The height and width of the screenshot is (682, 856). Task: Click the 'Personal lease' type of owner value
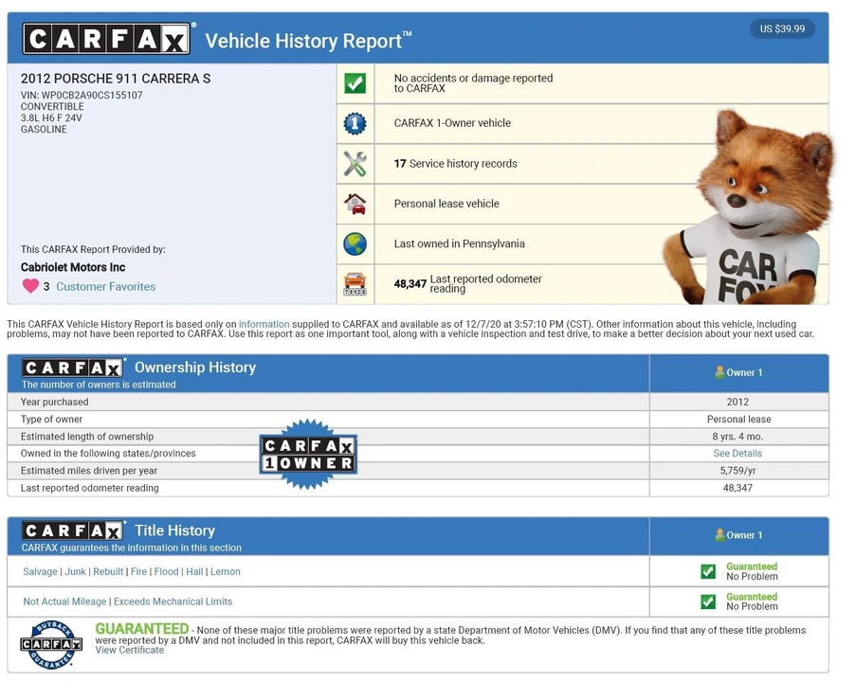(738, 419)
